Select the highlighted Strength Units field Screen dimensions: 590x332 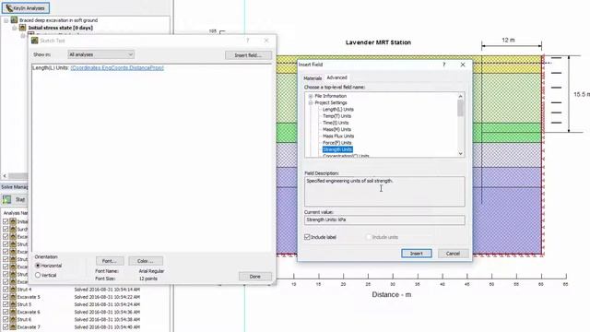[337, 149]
